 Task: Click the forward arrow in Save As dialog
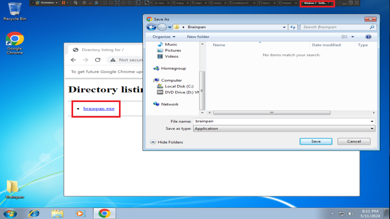click(x=162, y=27)
